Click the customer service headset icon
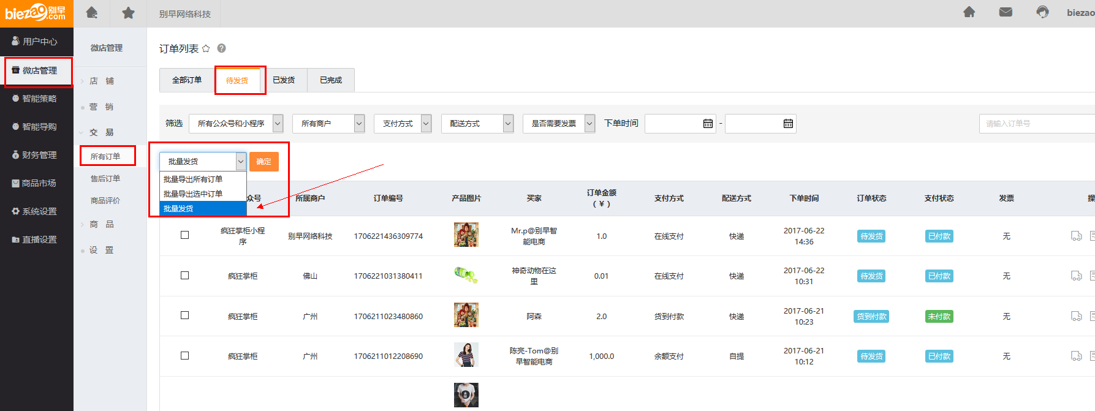 point(1042,12)
